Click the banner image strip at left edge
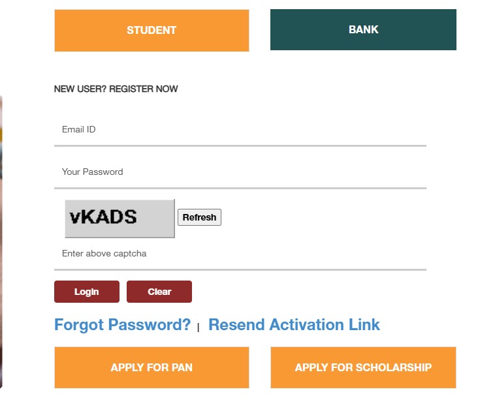Viewport: 495px width, 398px height. [1, 241]
